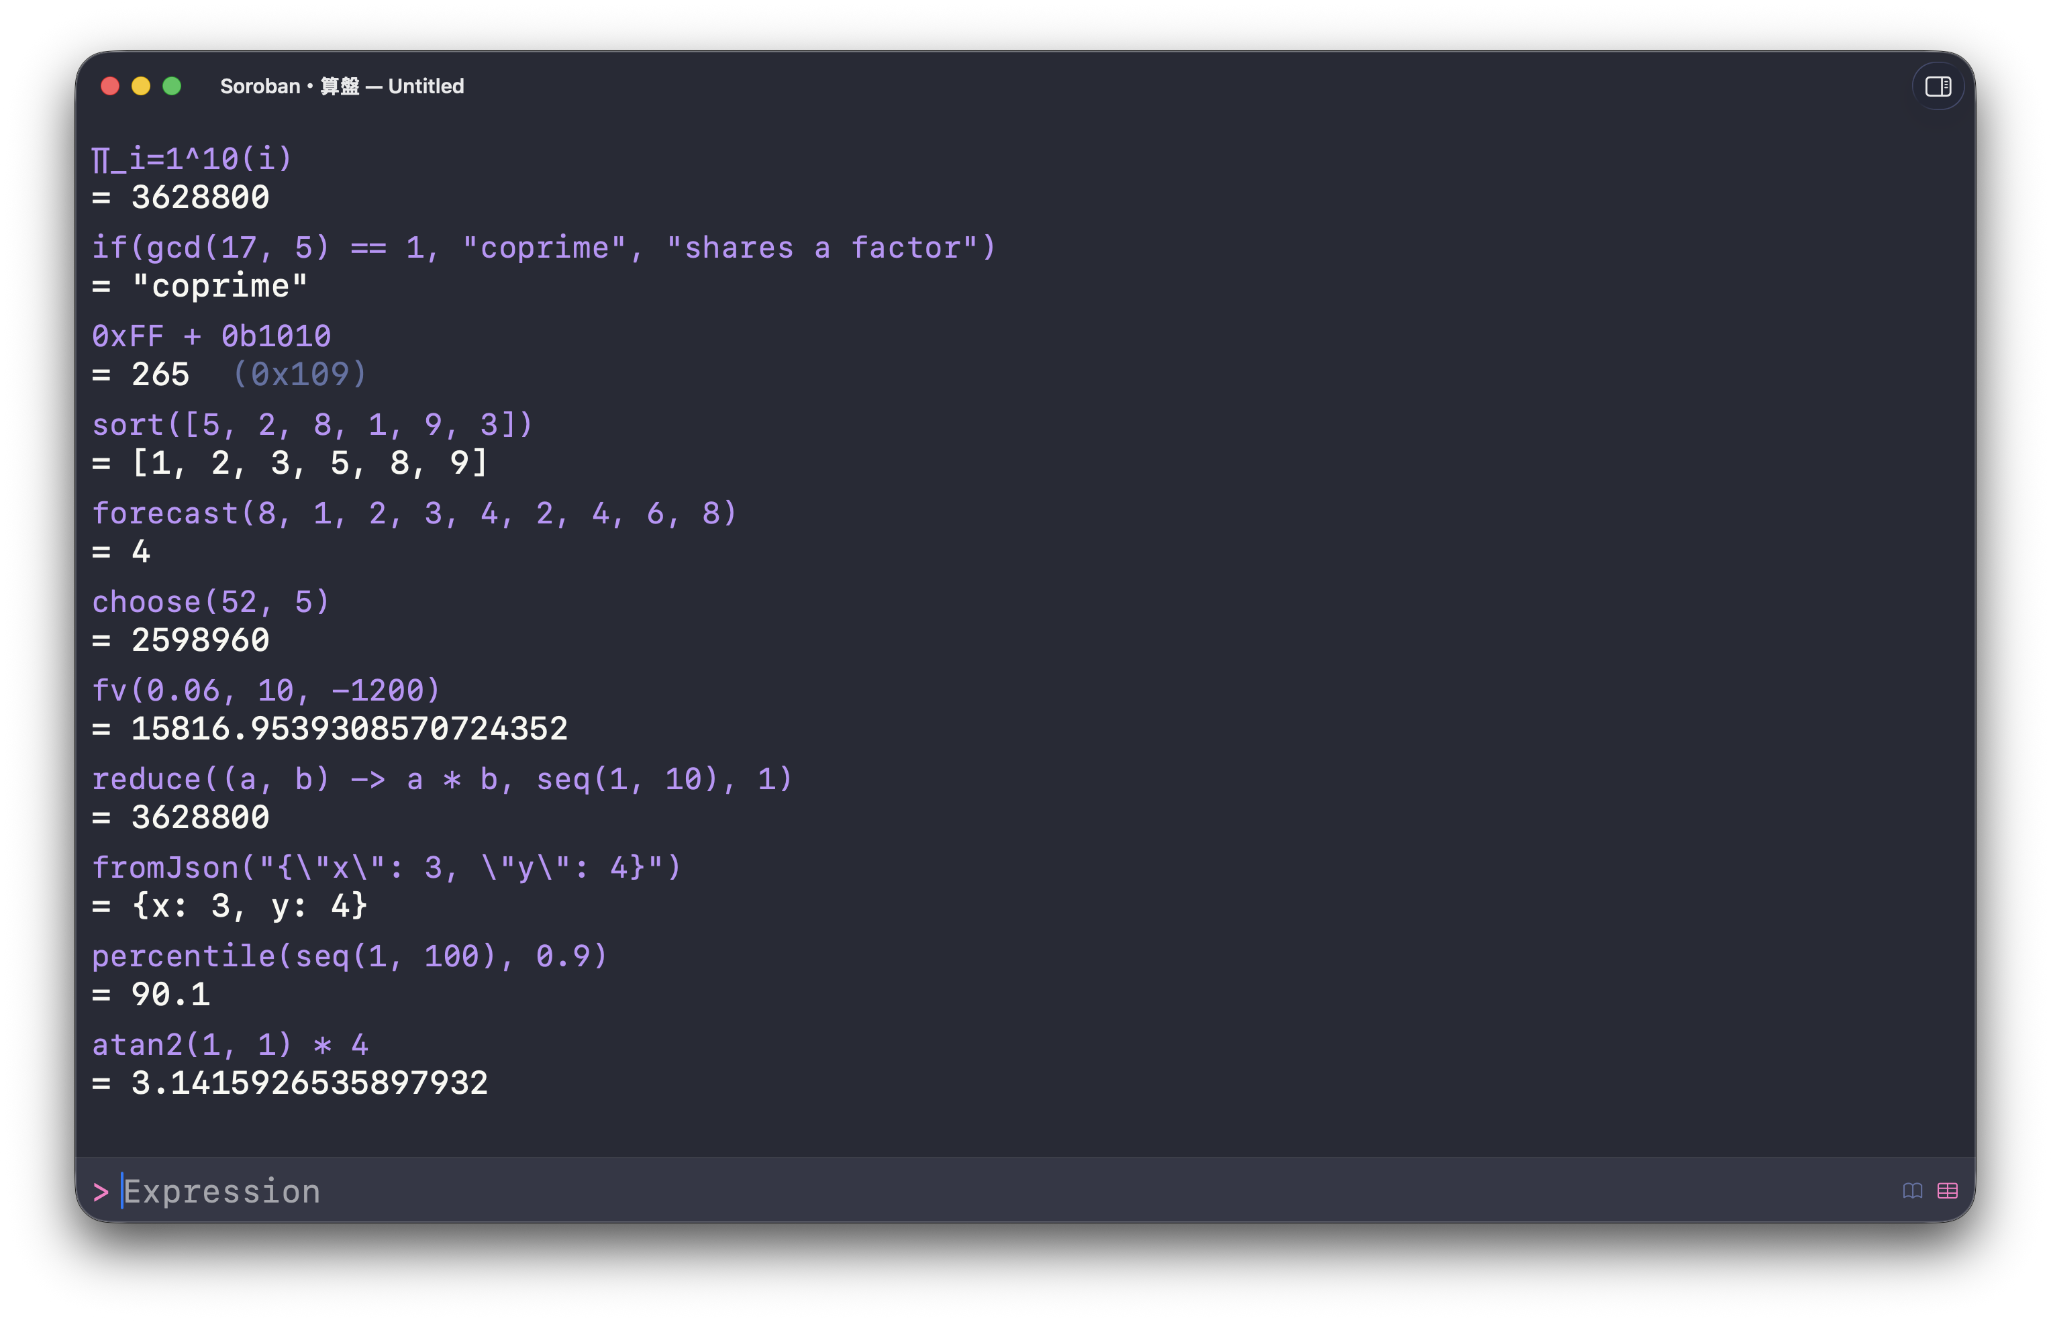The image size is (2051, 1322).
Task: Click the hex hint (0x109)
Action: tap(299, 374)
